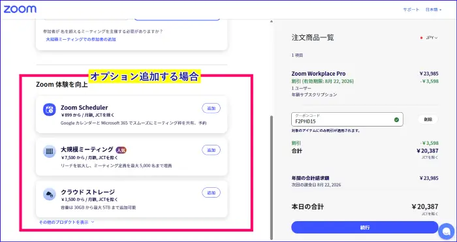Click the ¥7,500 から price text
Image resolution: width=457 pixels, height=242 pixels.
[89, 158]
